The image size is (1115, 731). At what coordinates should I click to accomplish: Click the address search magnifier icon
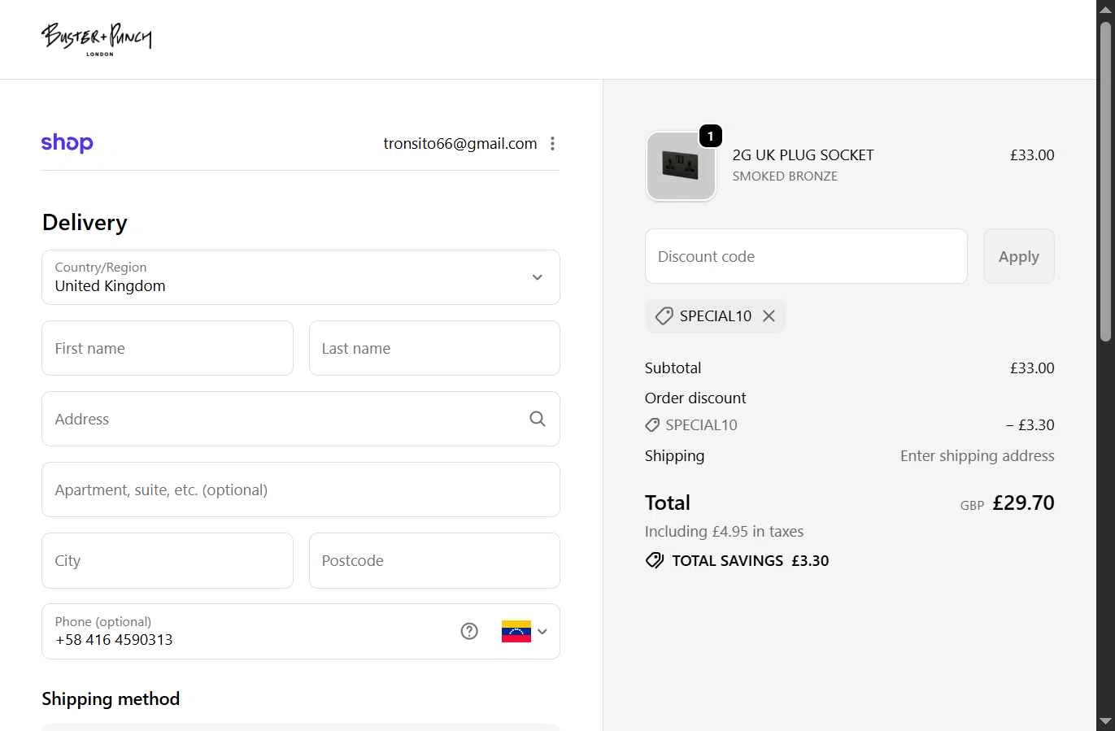coord(538,419)
